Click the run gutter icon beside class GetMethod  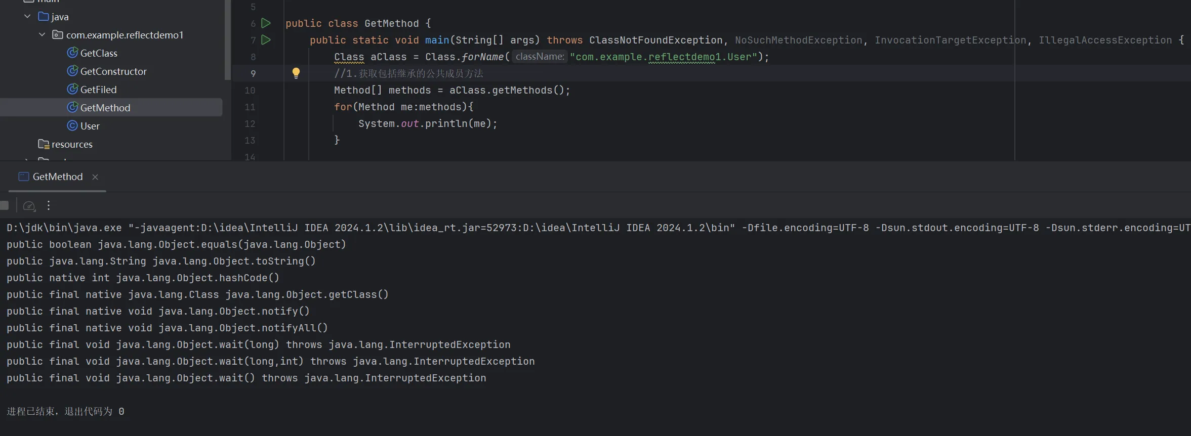266,23
